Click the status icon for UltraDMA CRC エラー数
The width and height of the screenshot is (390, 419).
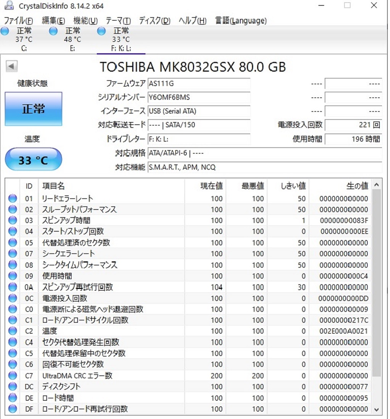click(x=13, y=376)
